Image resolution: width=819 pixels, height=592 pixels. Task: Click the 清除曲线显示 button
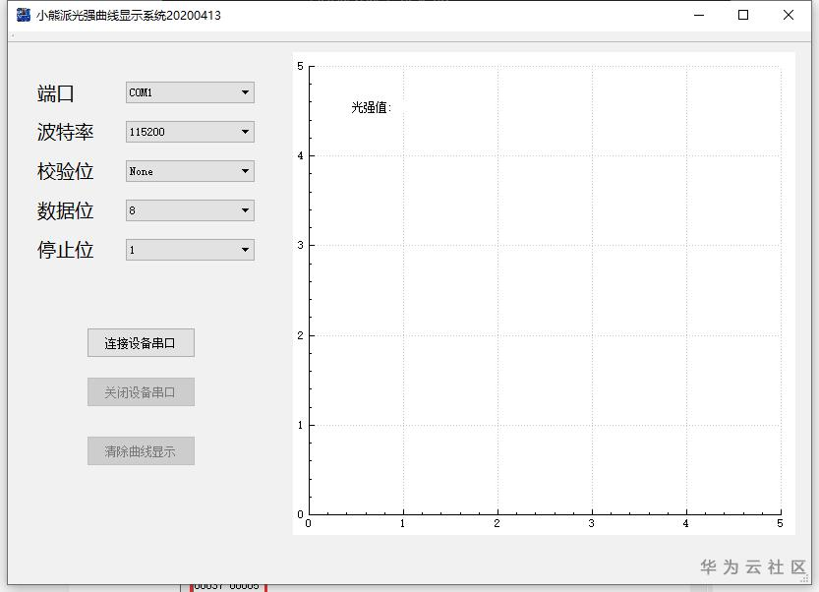point(141,451)
